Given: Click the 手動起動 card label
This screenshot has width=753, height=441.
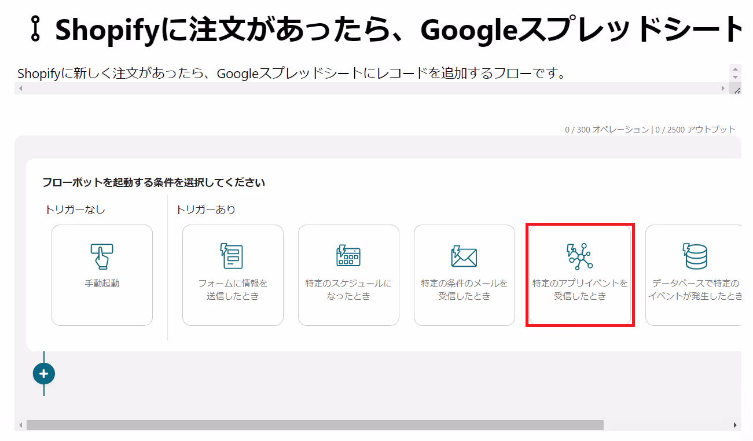Looking at the screenshot, I should 102,284.
